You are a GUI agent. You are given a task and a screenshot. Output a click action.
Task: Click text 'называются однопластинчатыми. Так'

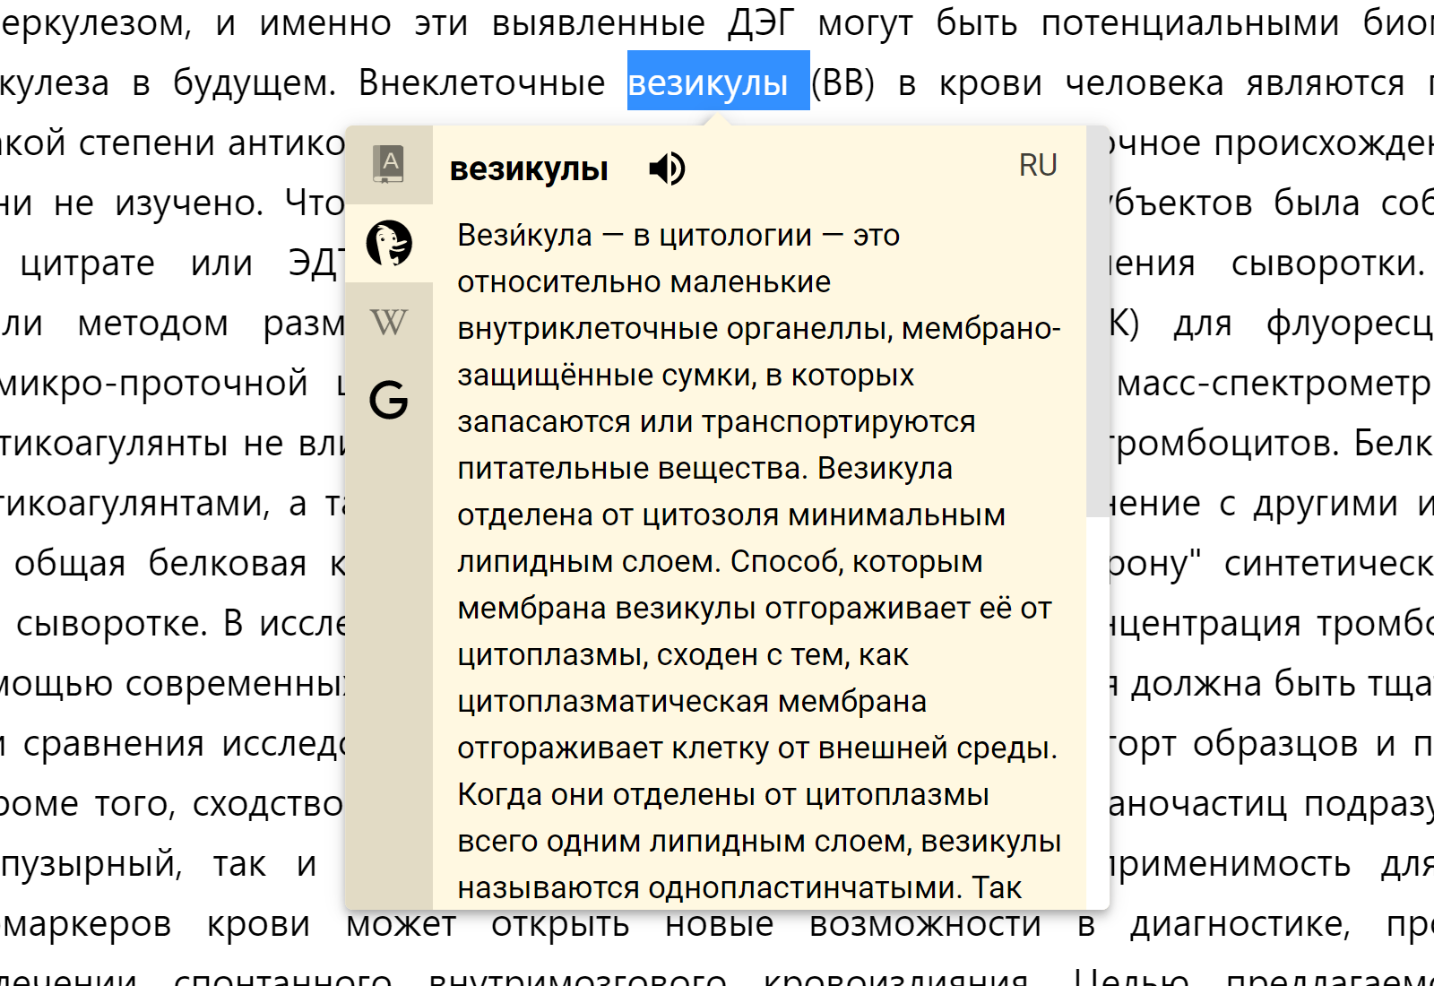739,887
